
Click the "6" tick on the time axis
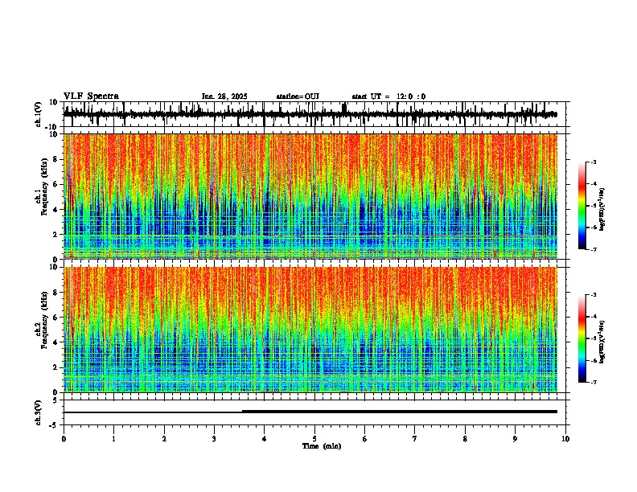coord(365,439)
